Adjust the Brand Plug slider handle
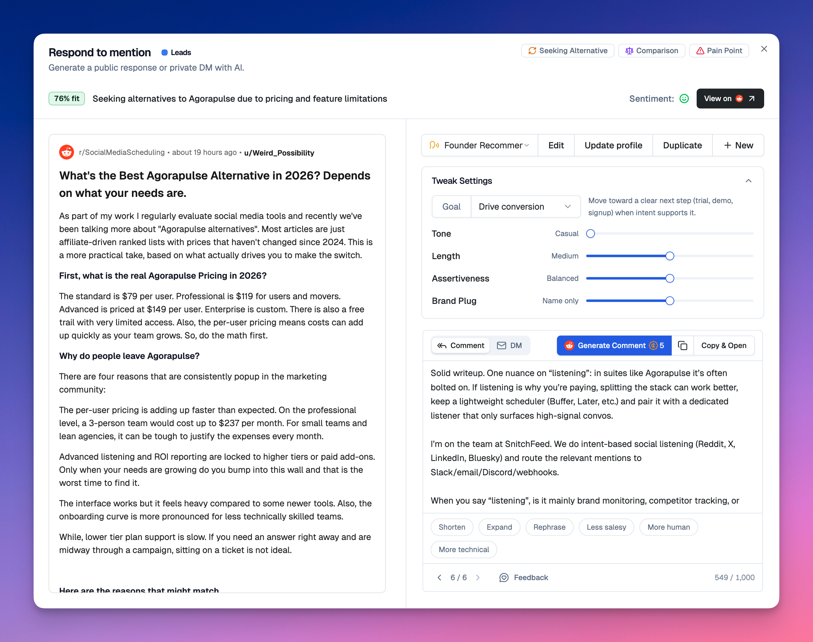 pyautogui.click(x=669, y=301)
